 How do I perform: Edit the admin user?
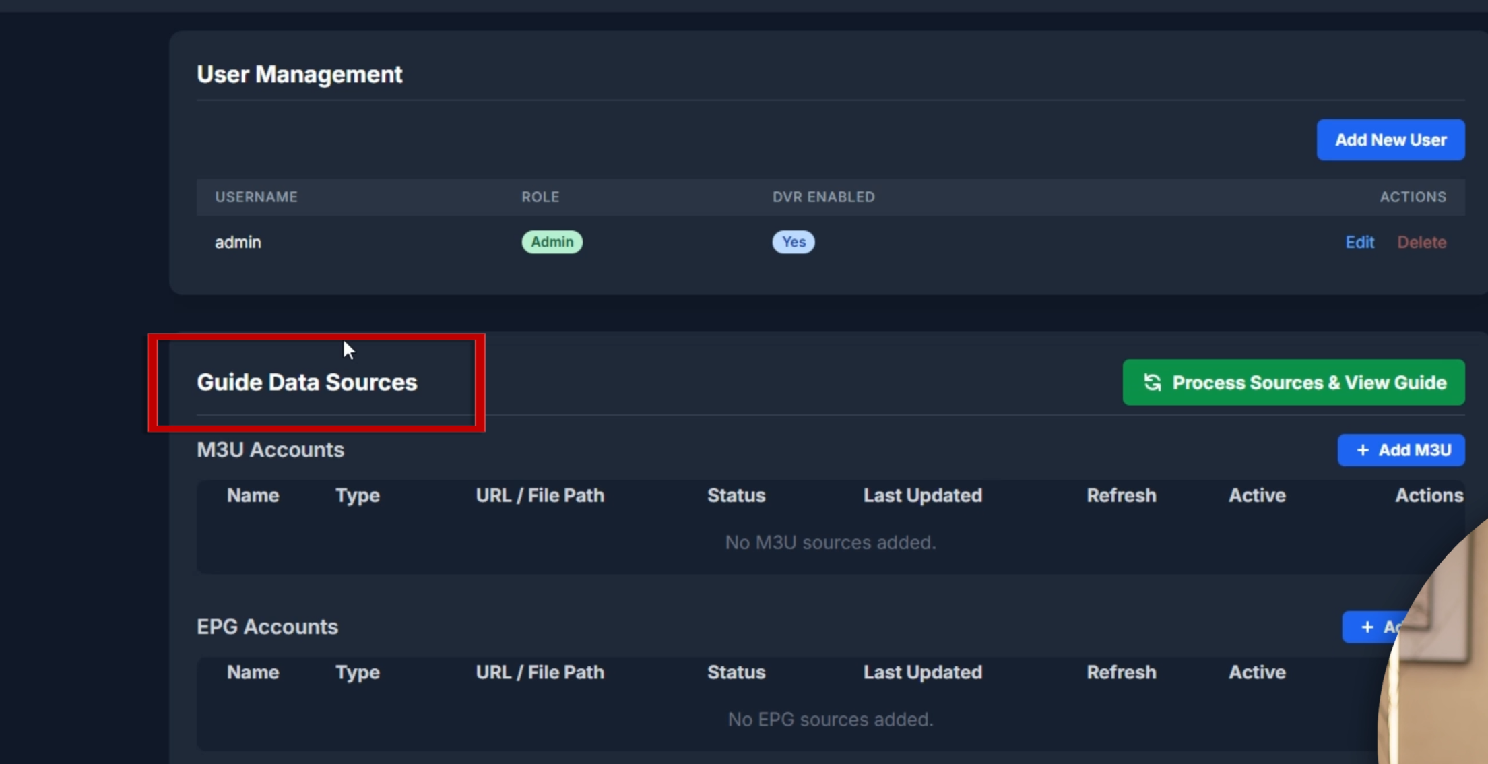pyautogui.click(x=1359, y=242)
